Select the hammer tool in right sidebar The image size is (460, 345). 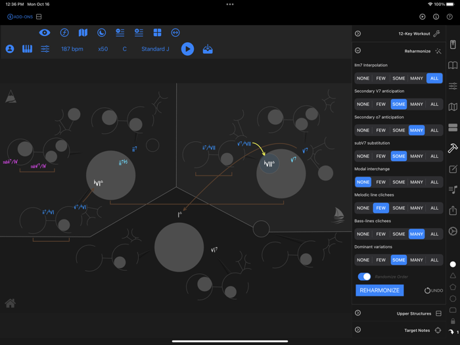click(453, 148)
